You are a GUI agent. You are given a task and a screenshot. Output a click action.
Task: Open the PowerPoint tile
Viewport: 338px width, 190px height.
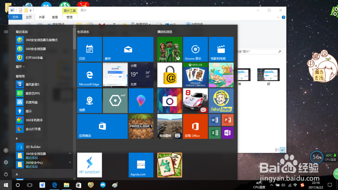point(227,120)
